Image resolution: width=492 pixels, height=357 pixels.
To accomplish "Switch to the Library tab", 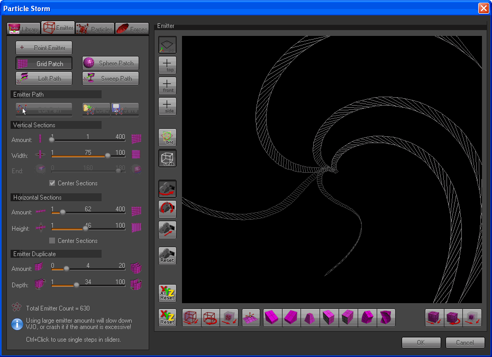I will coord(24,29).
